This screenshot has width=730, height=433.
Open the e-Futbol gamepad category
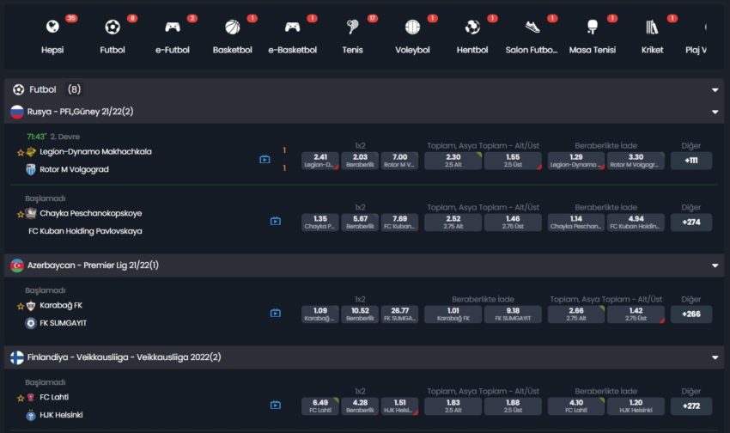[173, 27]
